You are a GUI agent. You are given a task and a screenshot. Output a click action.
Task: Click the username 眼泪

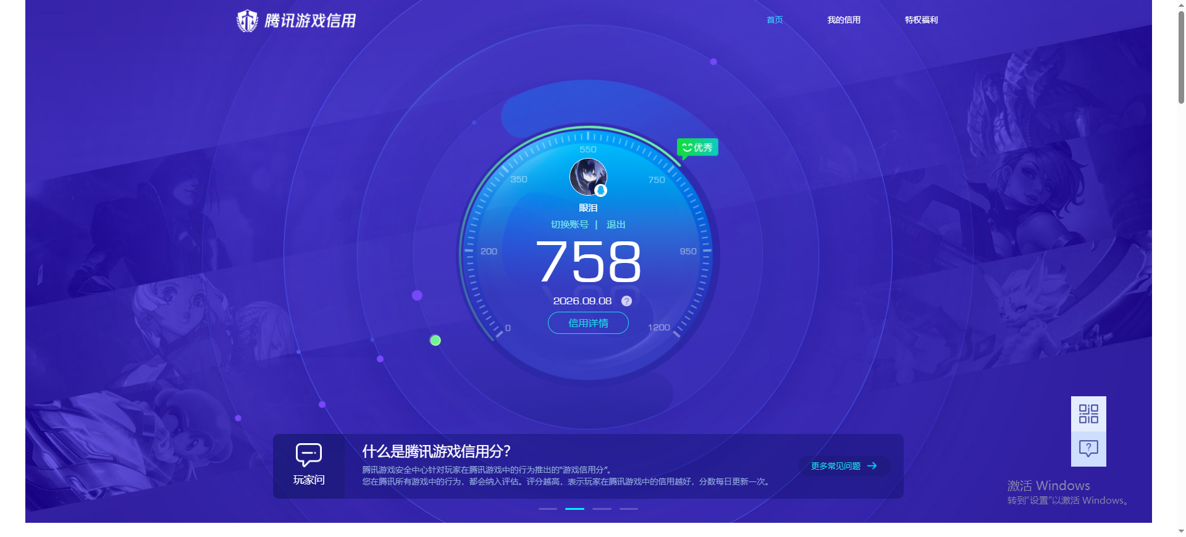pos(588,208)
